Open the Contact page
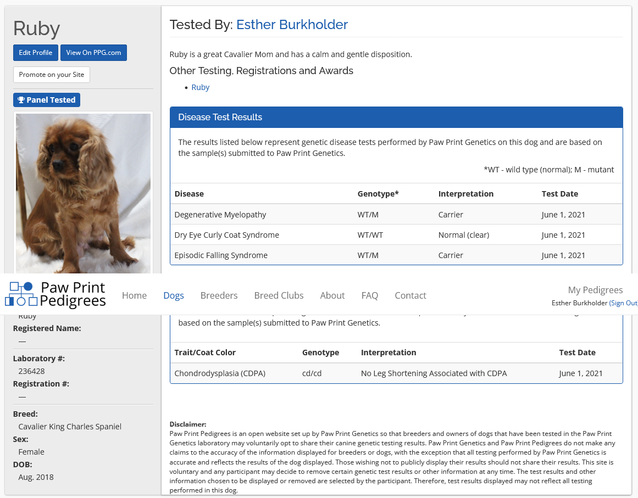Screen dimensions: 638x498 click(x=410, y=295)
